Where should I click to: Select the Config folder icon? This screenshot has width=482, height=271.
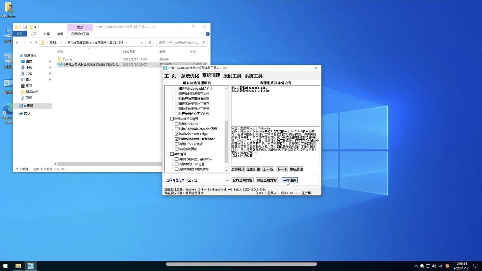[x=60, y=59]
